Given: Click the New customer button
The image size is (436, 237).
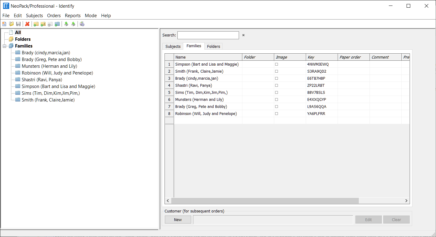Looking at the screenshot, I should coord(178,220).
